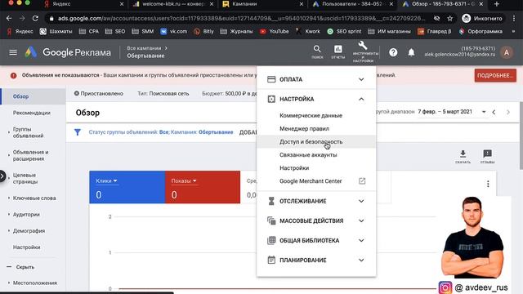523x294 pixels.
Task: Open a new browser tab
Action: point(497,4)
